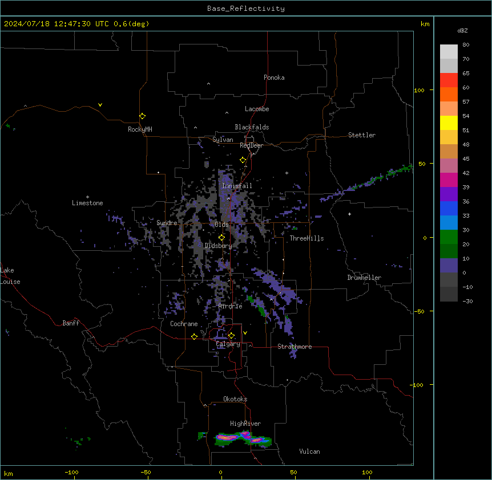Image resolution: width=492 pixels, height=480 pixels.
Task: Pick the orange swatch between 60 and 57
Action: (x=449, y=94)
